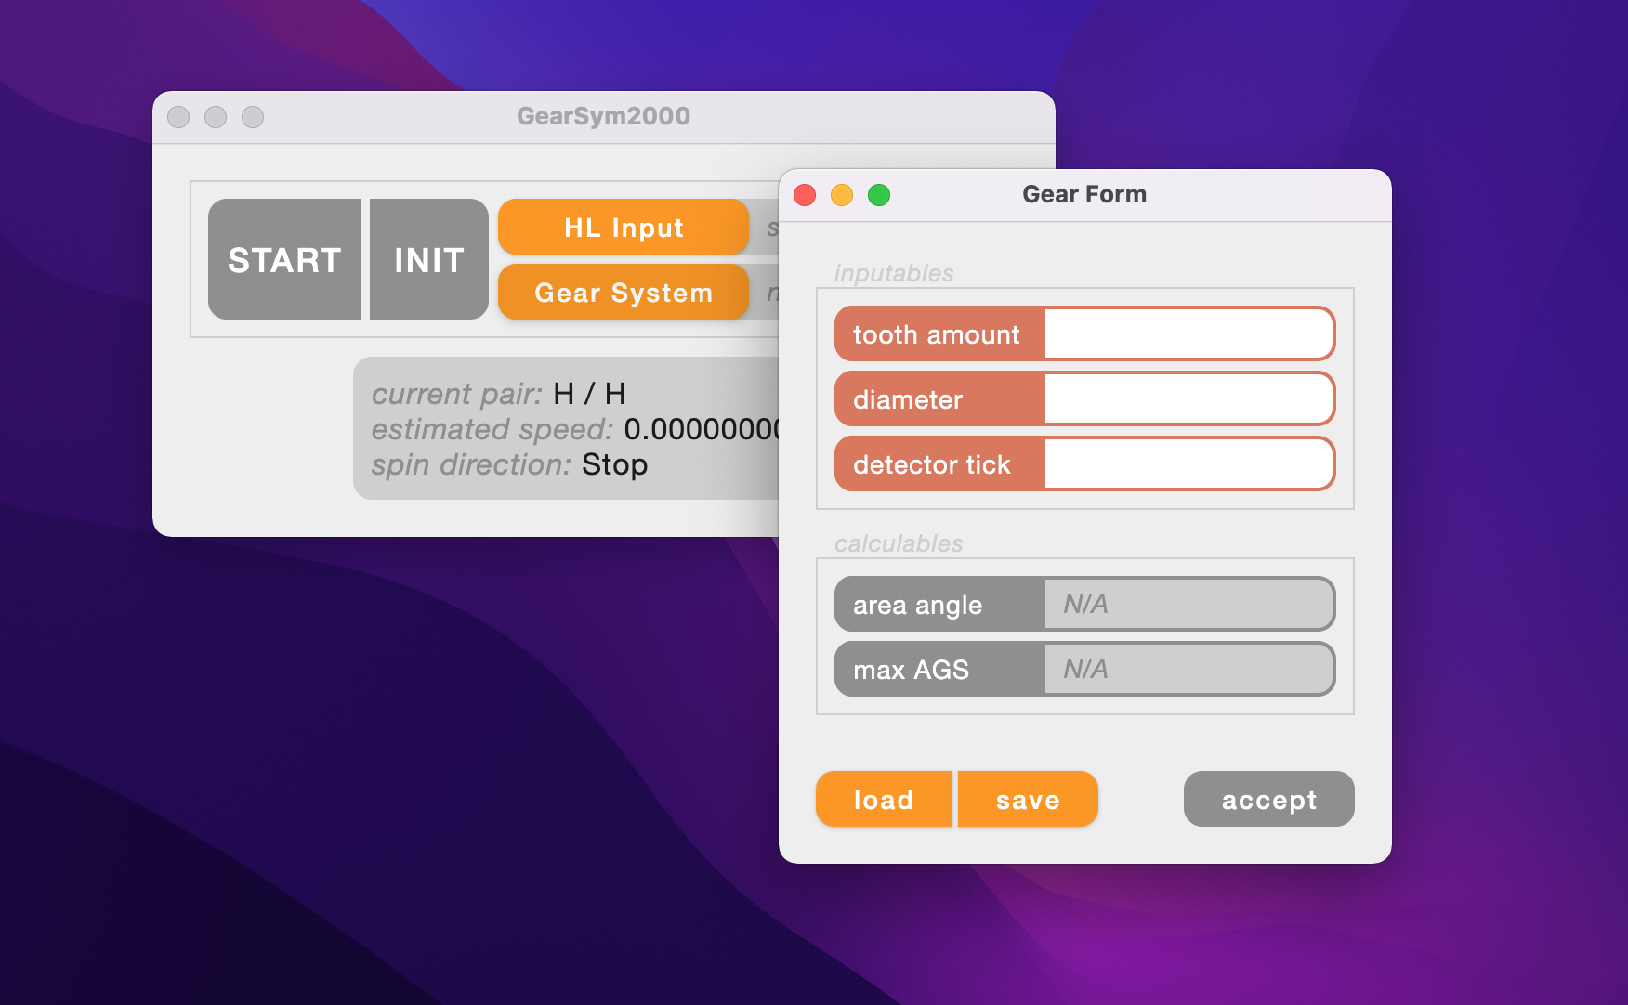The height and width of the screenshot is (1005, 1628).
Task: Click the 'calculables' section heading
Action: coord(899,543)
